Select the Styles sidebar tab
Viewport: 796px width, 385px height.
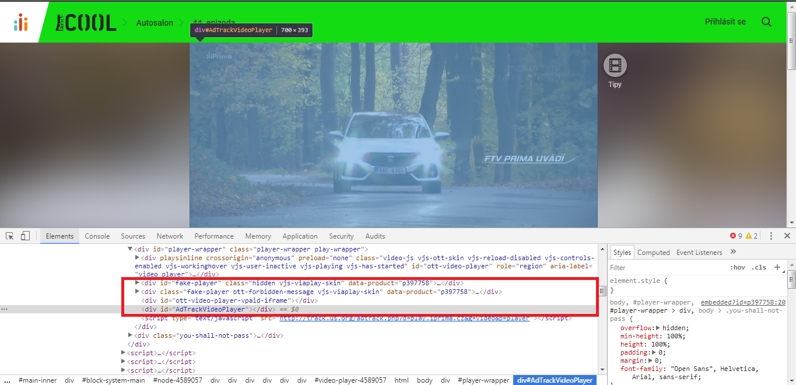[x=622, y=253]
